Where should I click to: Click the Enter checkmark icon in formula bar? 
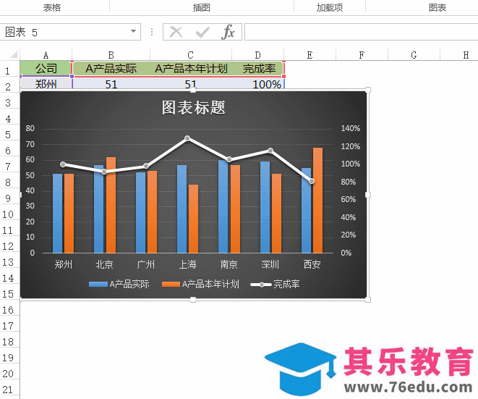coord(202,32)
